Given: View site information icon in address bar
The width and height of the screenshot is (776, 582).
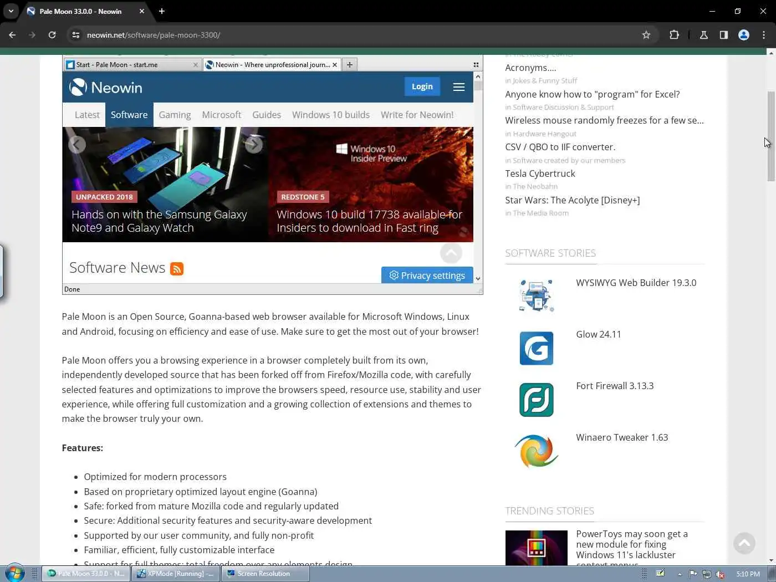Looking at the screenshot, I should (x=76, y=35).
